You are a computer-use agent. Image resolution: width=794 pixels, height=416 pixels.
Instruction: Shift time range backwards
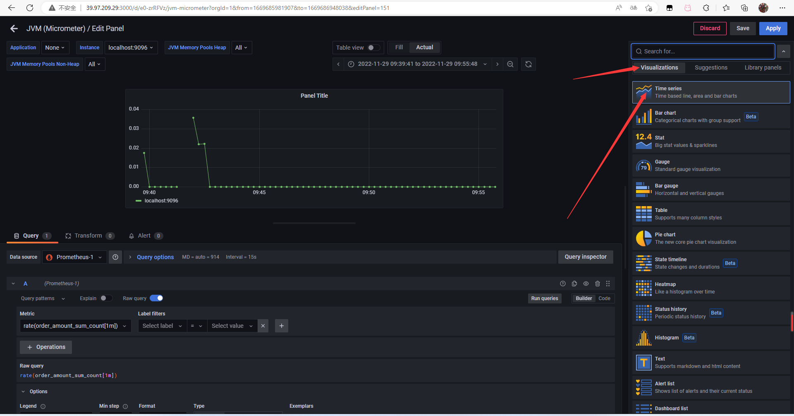tap(338, 64)
